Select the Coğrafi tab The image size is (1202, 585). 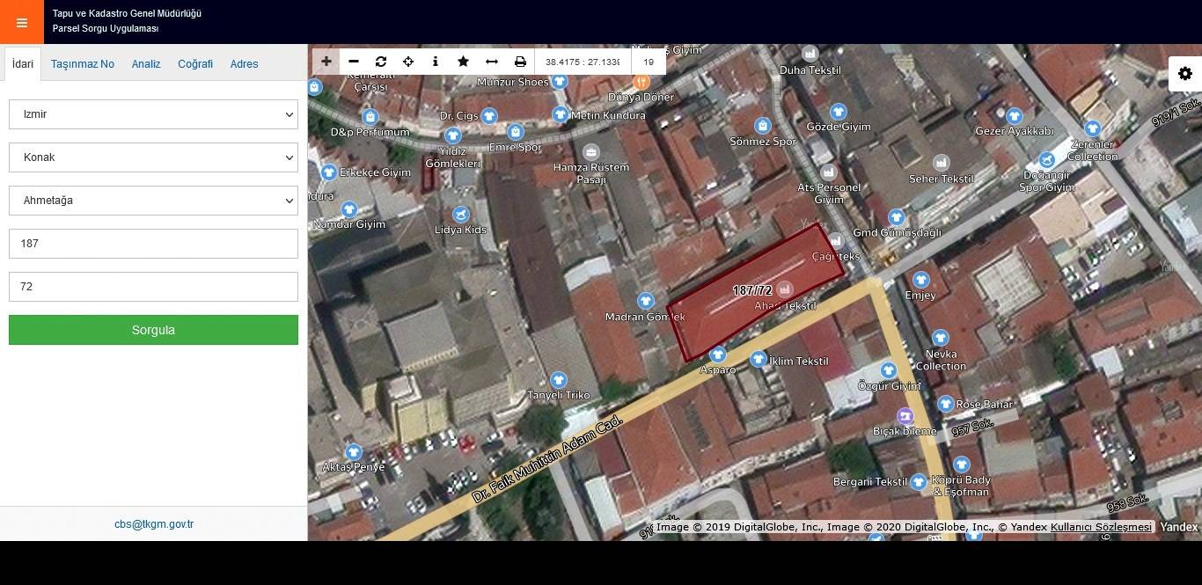coord(195,64)
